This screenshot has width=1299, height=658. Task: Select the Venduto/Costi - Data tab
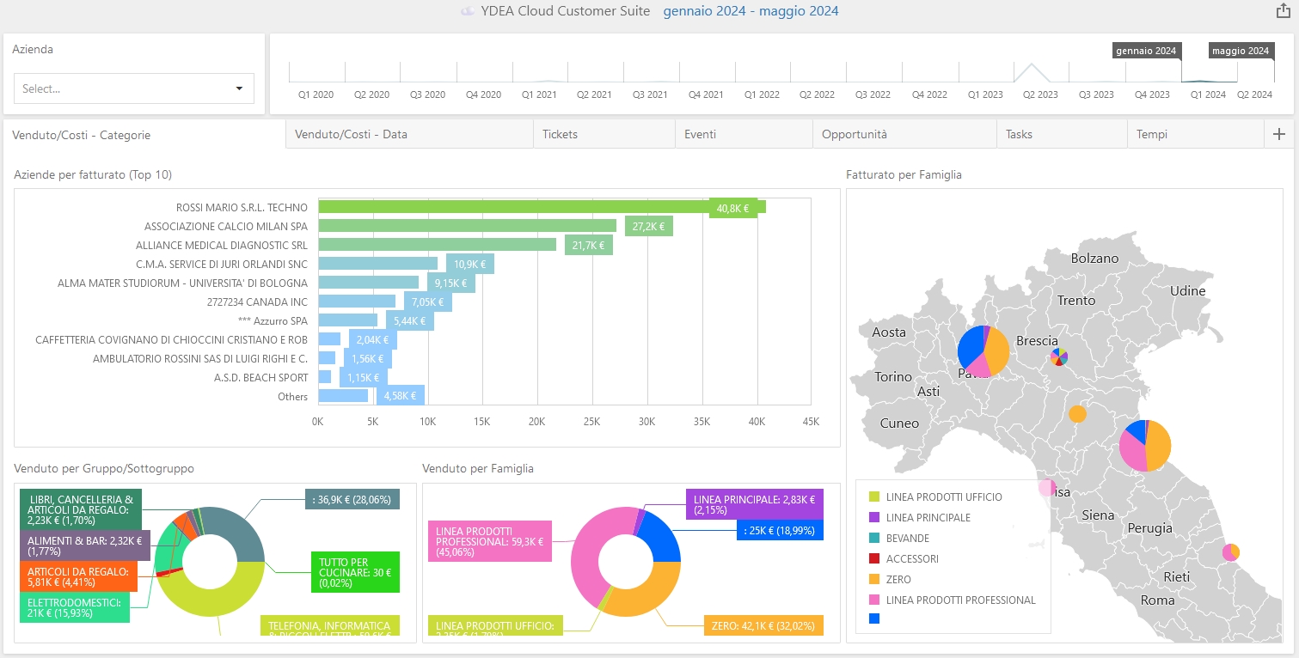(x=351, y=135)
